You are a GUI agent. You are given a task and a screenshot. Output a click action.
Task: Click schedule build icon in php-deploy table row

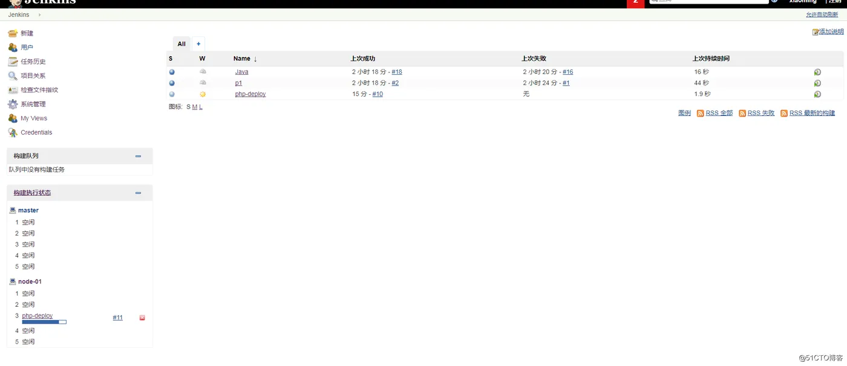(817, 94)
